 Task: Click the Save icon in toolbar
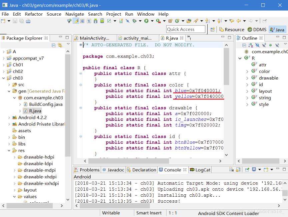point(16,21)
